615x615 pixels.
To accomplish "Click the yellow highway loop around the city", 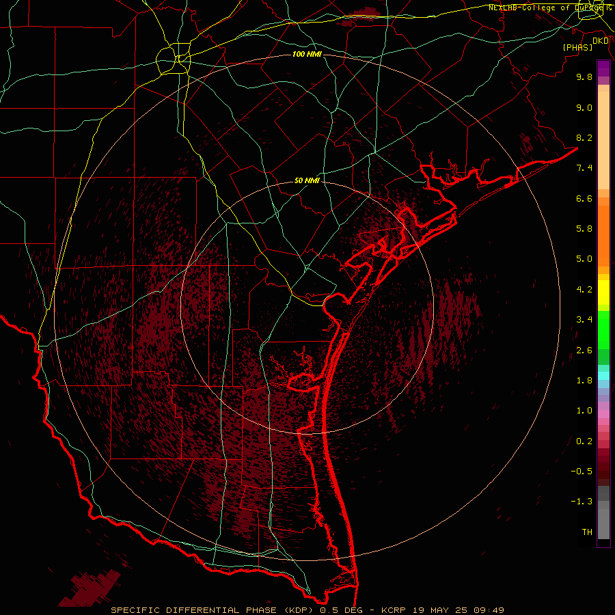I will point(173,59).
